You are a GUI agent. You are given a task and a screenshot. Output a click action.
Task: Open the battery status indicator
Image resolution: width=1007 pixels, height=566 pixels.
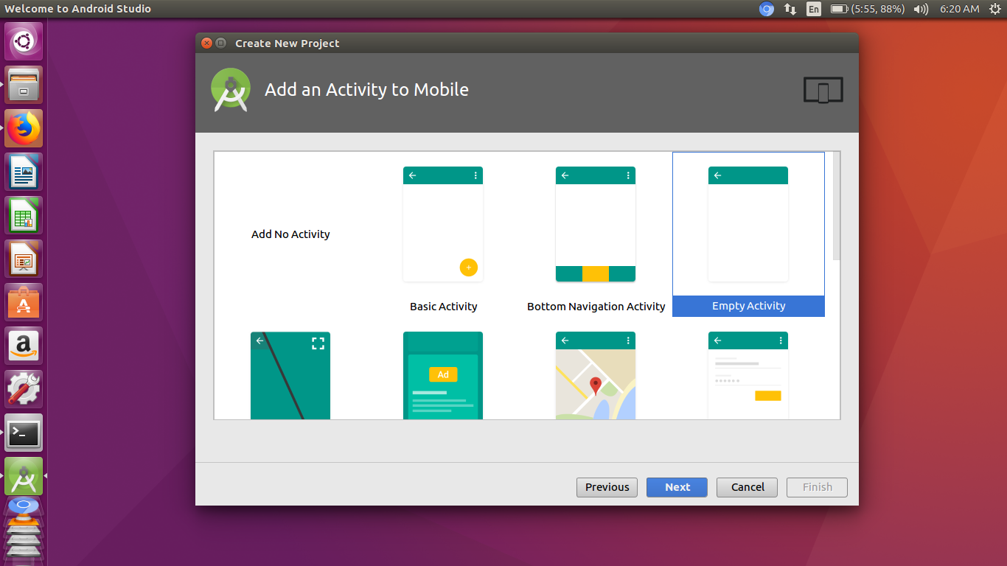(868, 9)
